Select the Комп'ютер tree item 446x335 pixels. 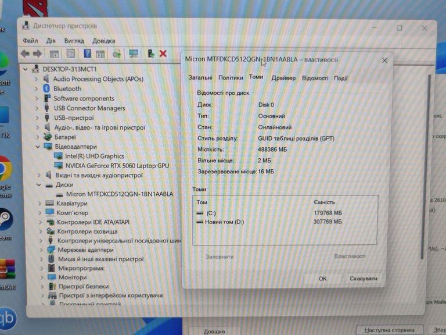[72, 213]
